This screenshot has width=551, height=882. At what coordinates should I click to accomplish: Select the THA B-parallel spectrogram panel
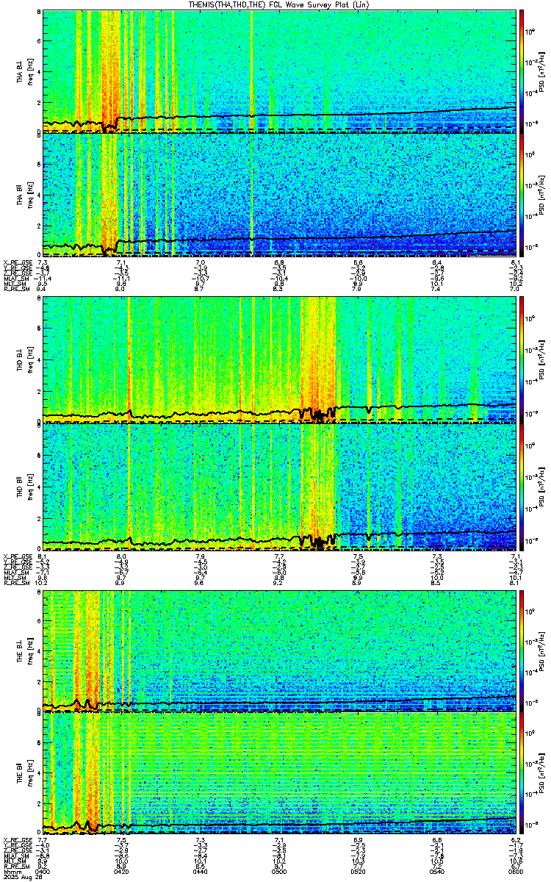pyautogui.click(x=279, y=195)
